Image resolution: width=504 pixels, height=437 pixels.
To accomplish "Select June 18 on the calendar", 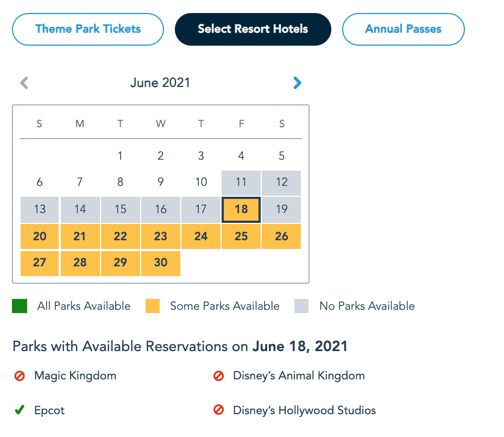I will point(241,210).
